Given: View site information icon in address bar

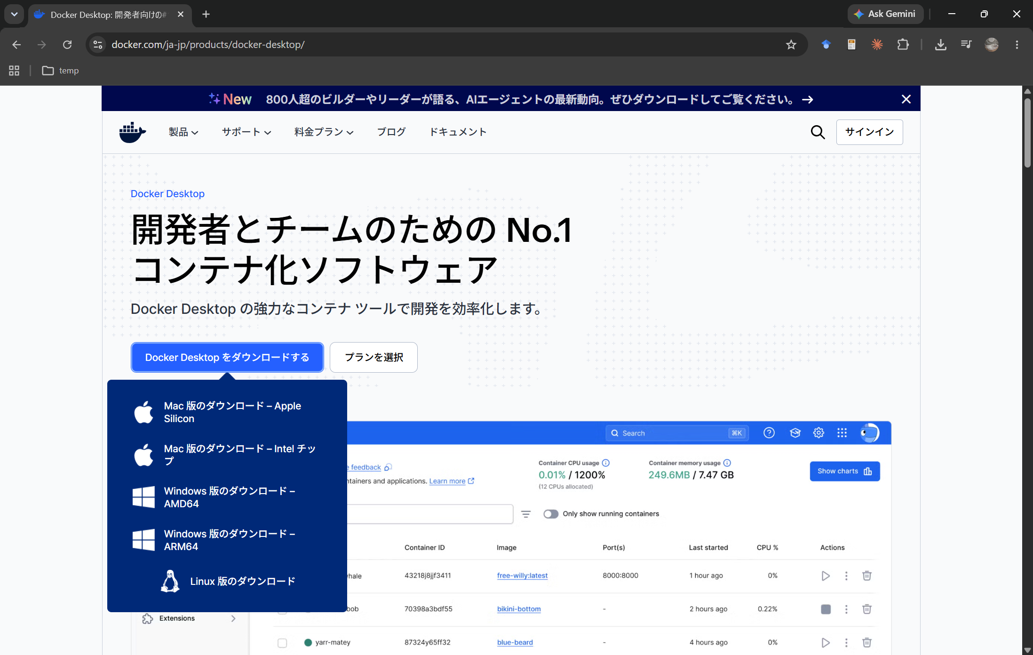Looking at the screenshot, I should [x=98, y=45].
